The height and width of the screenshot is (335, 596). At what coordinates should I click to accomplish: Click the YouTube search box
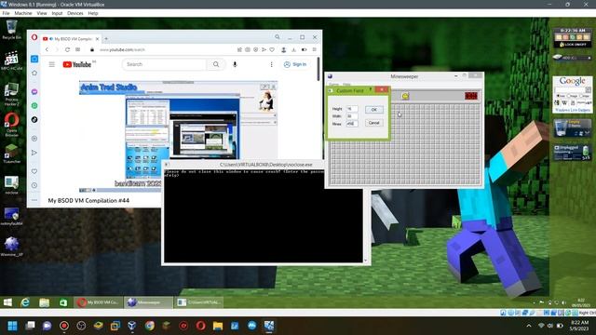point(165,64)
